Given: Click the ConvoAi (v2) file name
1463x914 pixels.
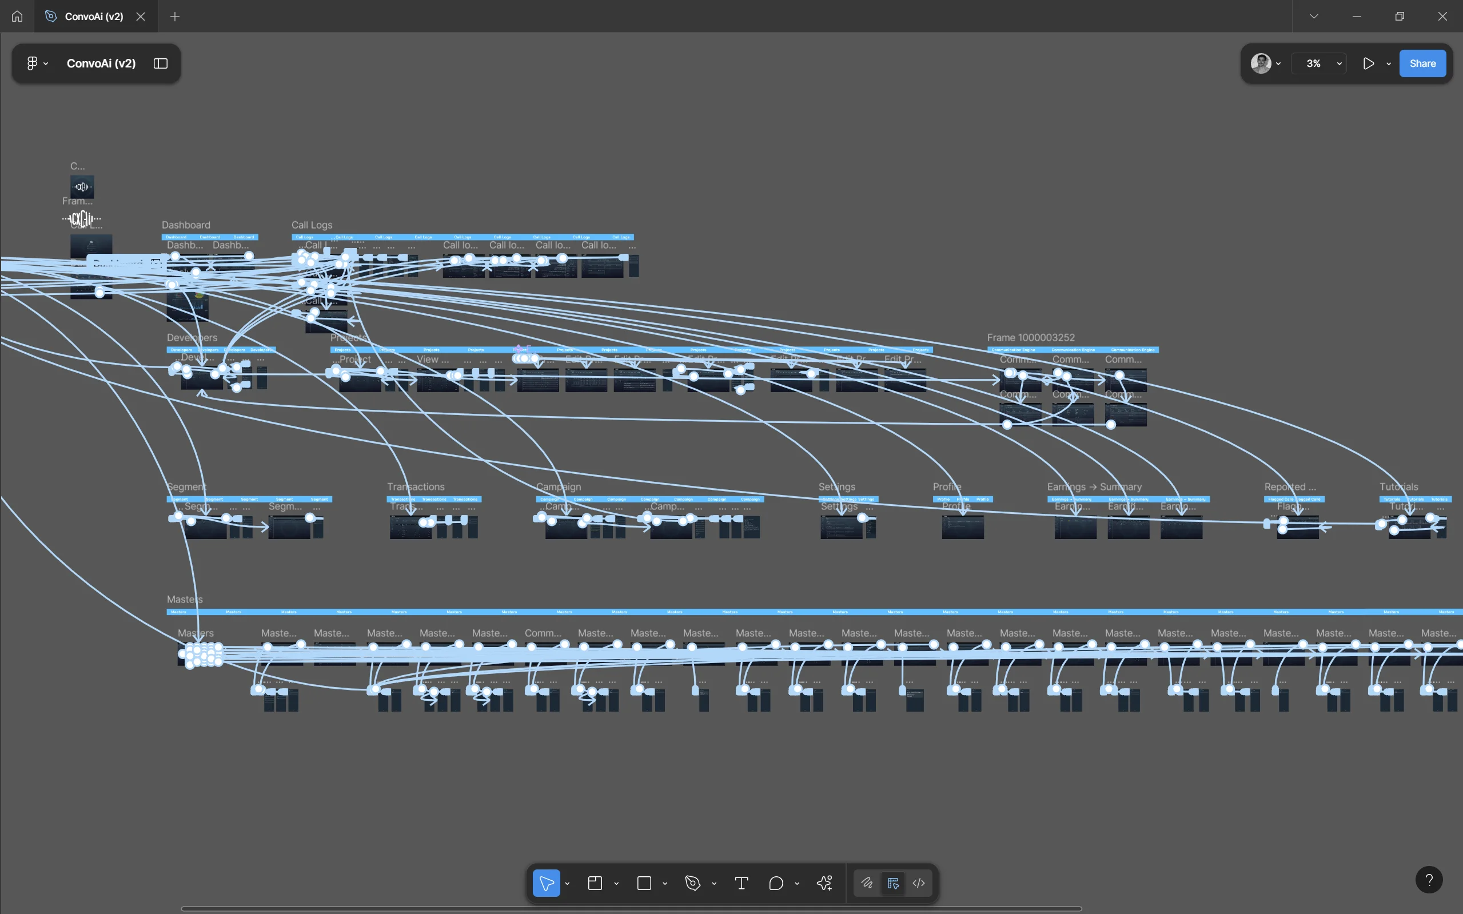Looking at the screenshot, I should click(101, 63).
